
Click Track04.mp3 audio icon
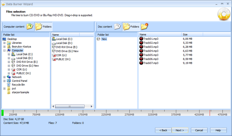coord(141,51)
